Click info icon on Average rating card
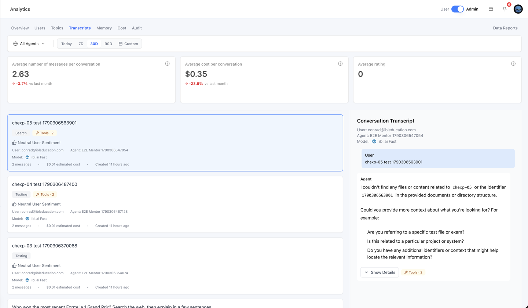This screenshot has width=528, height=308. (513, 64)
